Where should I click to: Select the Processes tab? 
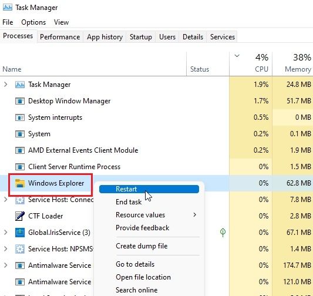click(x=18, y=36)
